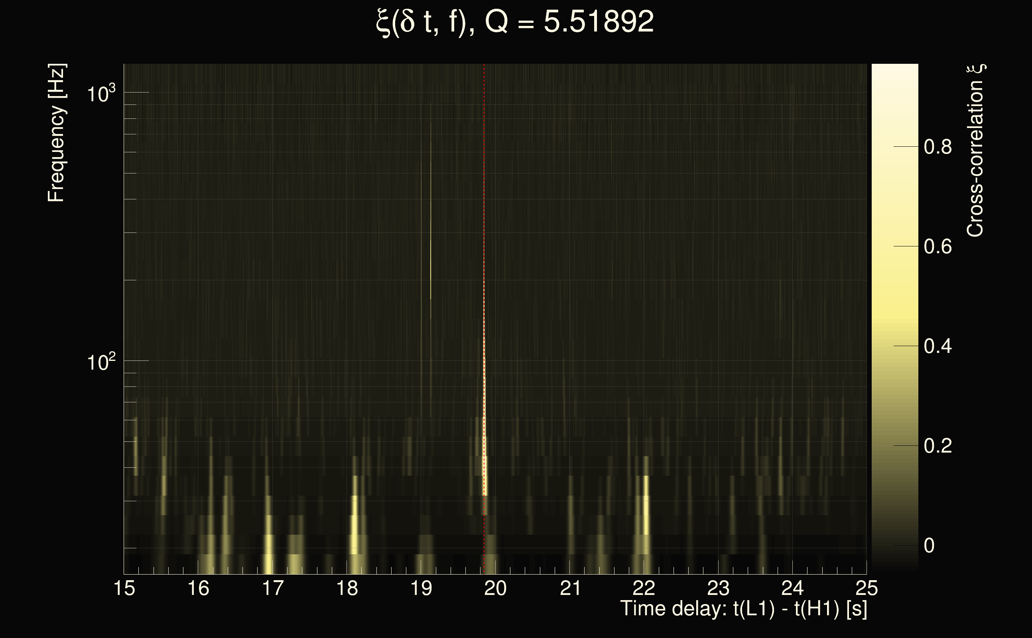Click the x-axis tick label 17
The height and width of the screenshot is (638, 1032).
273,588
